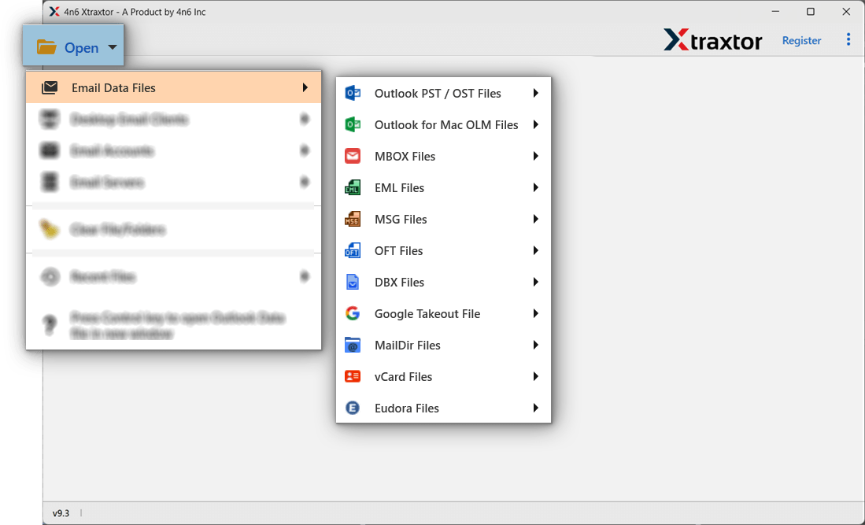Image resolution: width=865 pixels, height=525 pixels.
Task: Expand the Google Takeout File submenu arrow
Action: pyautogui.click(x=536, y=313)
